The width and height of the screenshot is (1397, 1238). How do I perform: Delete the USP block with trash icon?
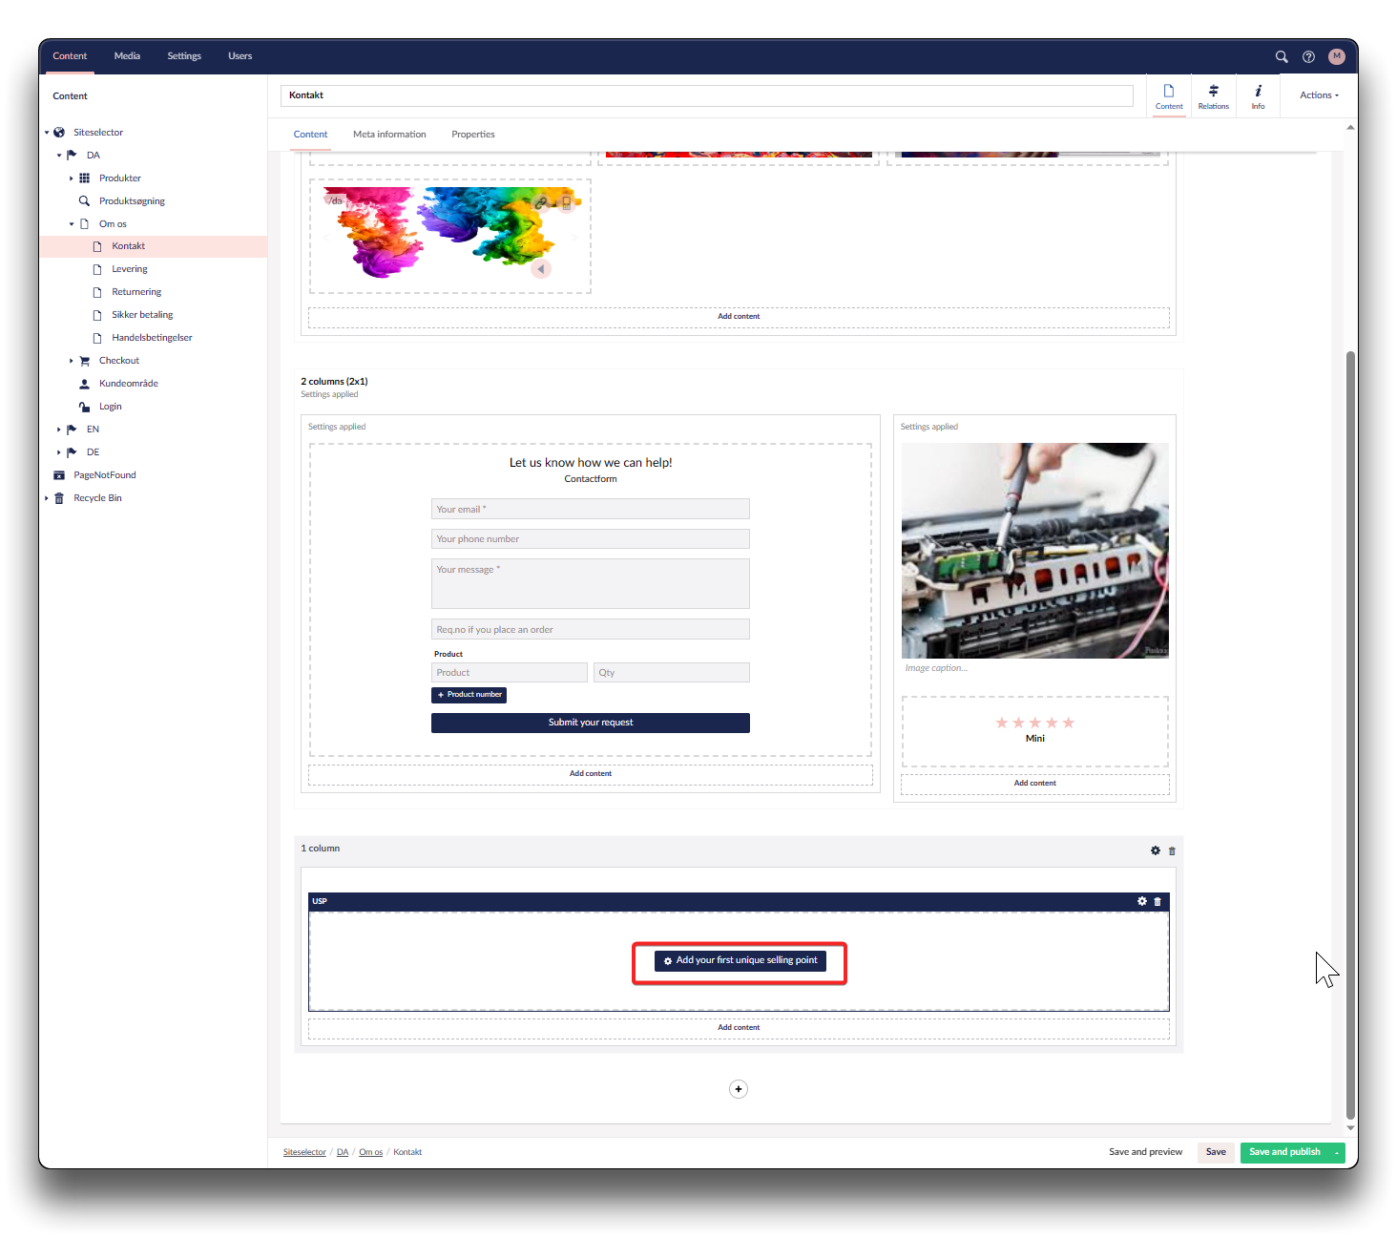(x=1157, y=901)
